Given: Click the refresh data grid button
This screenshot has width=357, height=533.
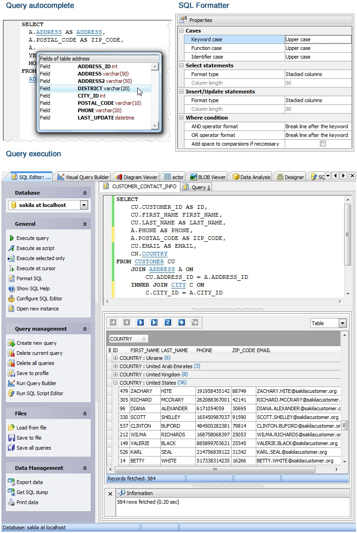Looking at the screenshot, I should [168, 322].
